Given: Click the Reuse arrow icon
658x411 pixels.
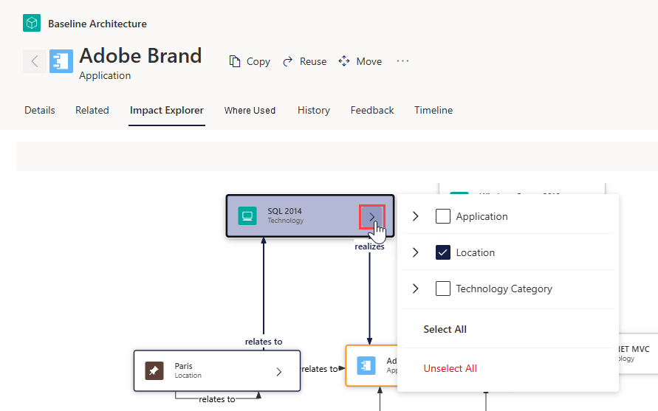Looking at the screenshot, I should point(288,62).
